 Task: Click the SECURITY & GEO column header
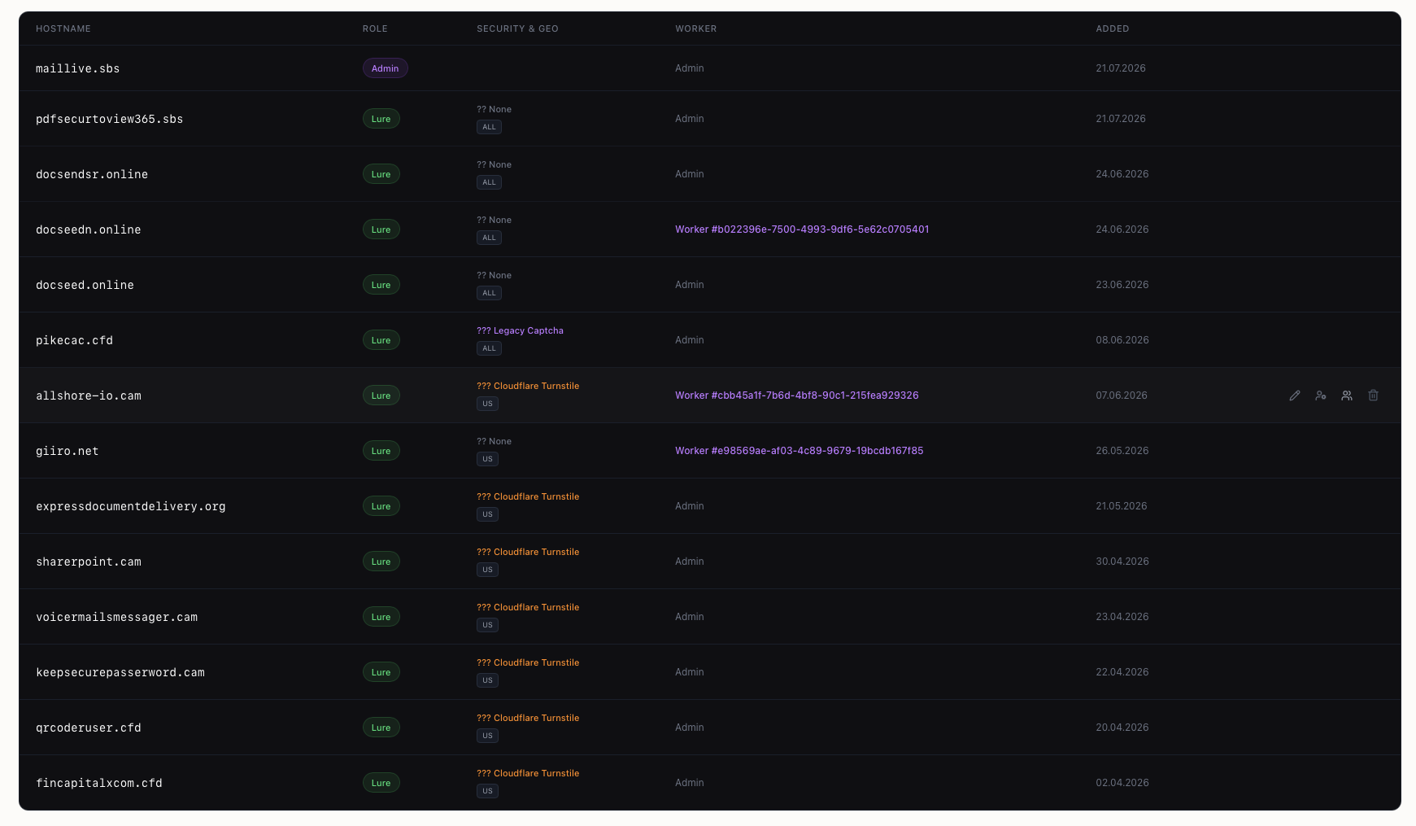coord(517,28)
